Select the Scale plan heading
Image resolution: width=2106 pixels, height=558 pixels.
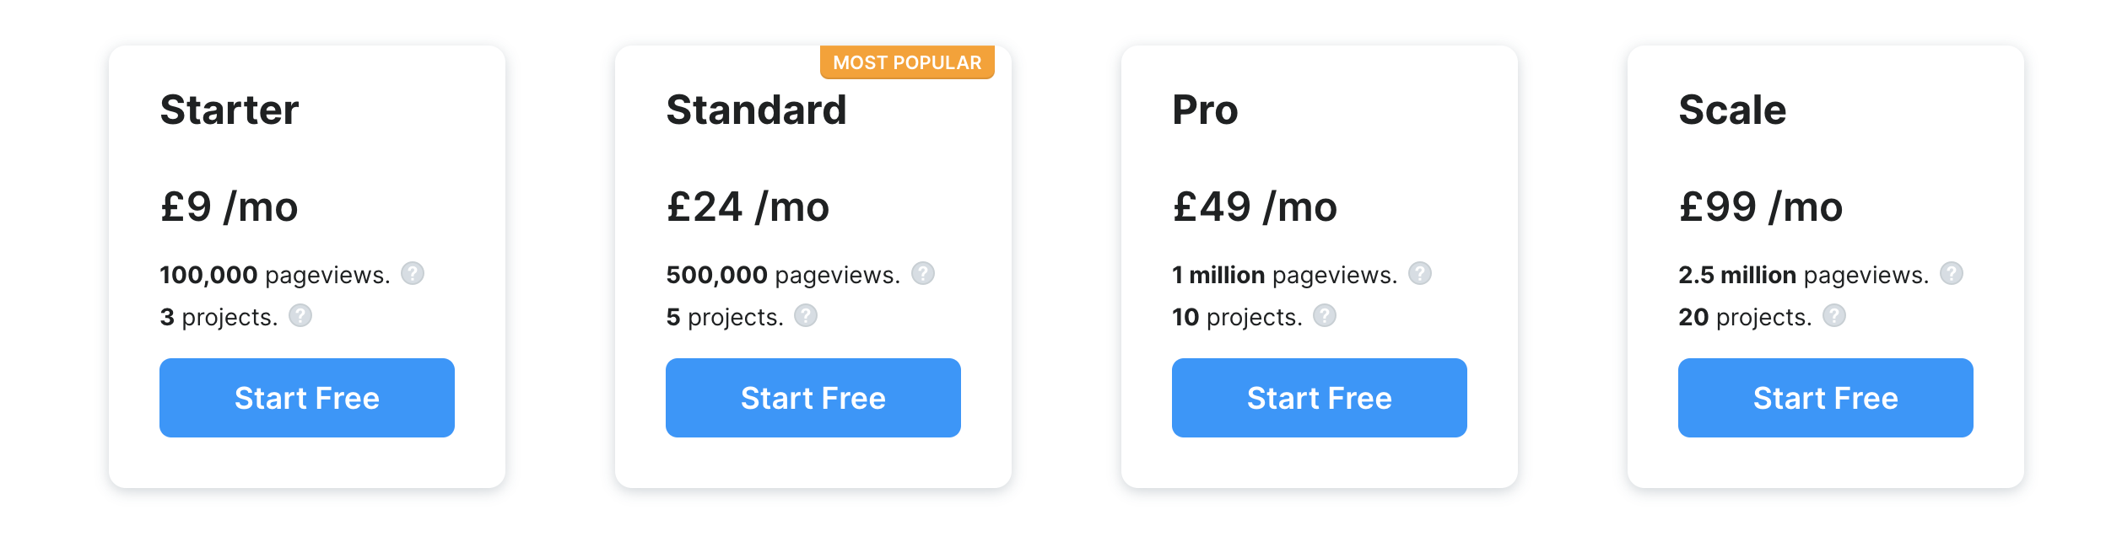tap(1732, 110)
